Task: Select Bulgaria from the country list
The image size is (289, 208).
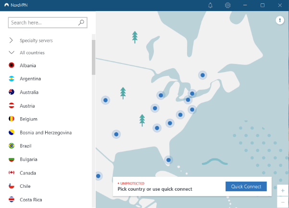Action: point(28,159)
